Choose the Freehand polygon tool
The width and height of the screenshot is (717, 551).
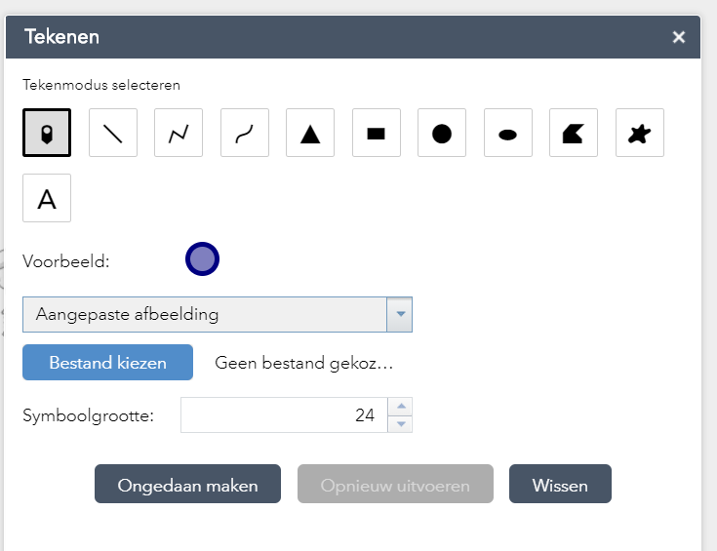point(640,133)
